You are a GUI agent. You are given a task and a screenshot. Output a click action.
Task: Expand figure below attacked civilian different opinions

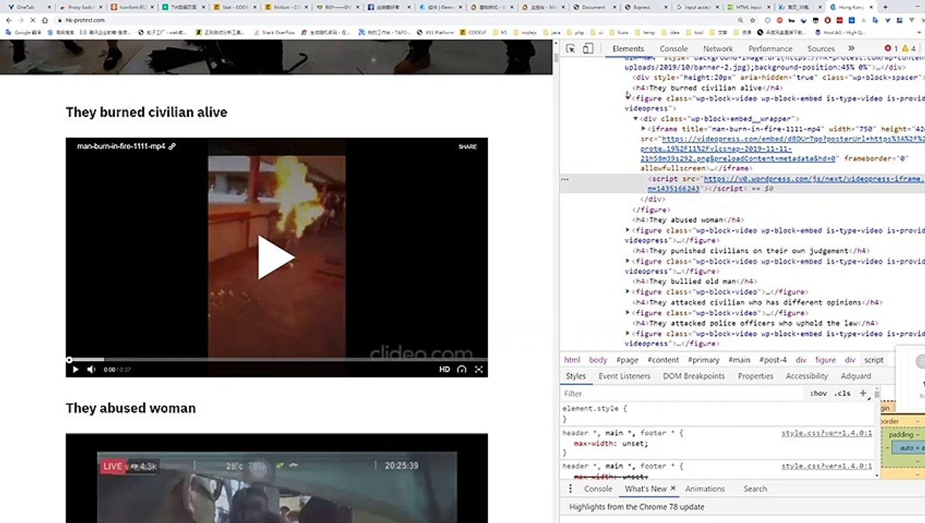(x=628, y=312)
